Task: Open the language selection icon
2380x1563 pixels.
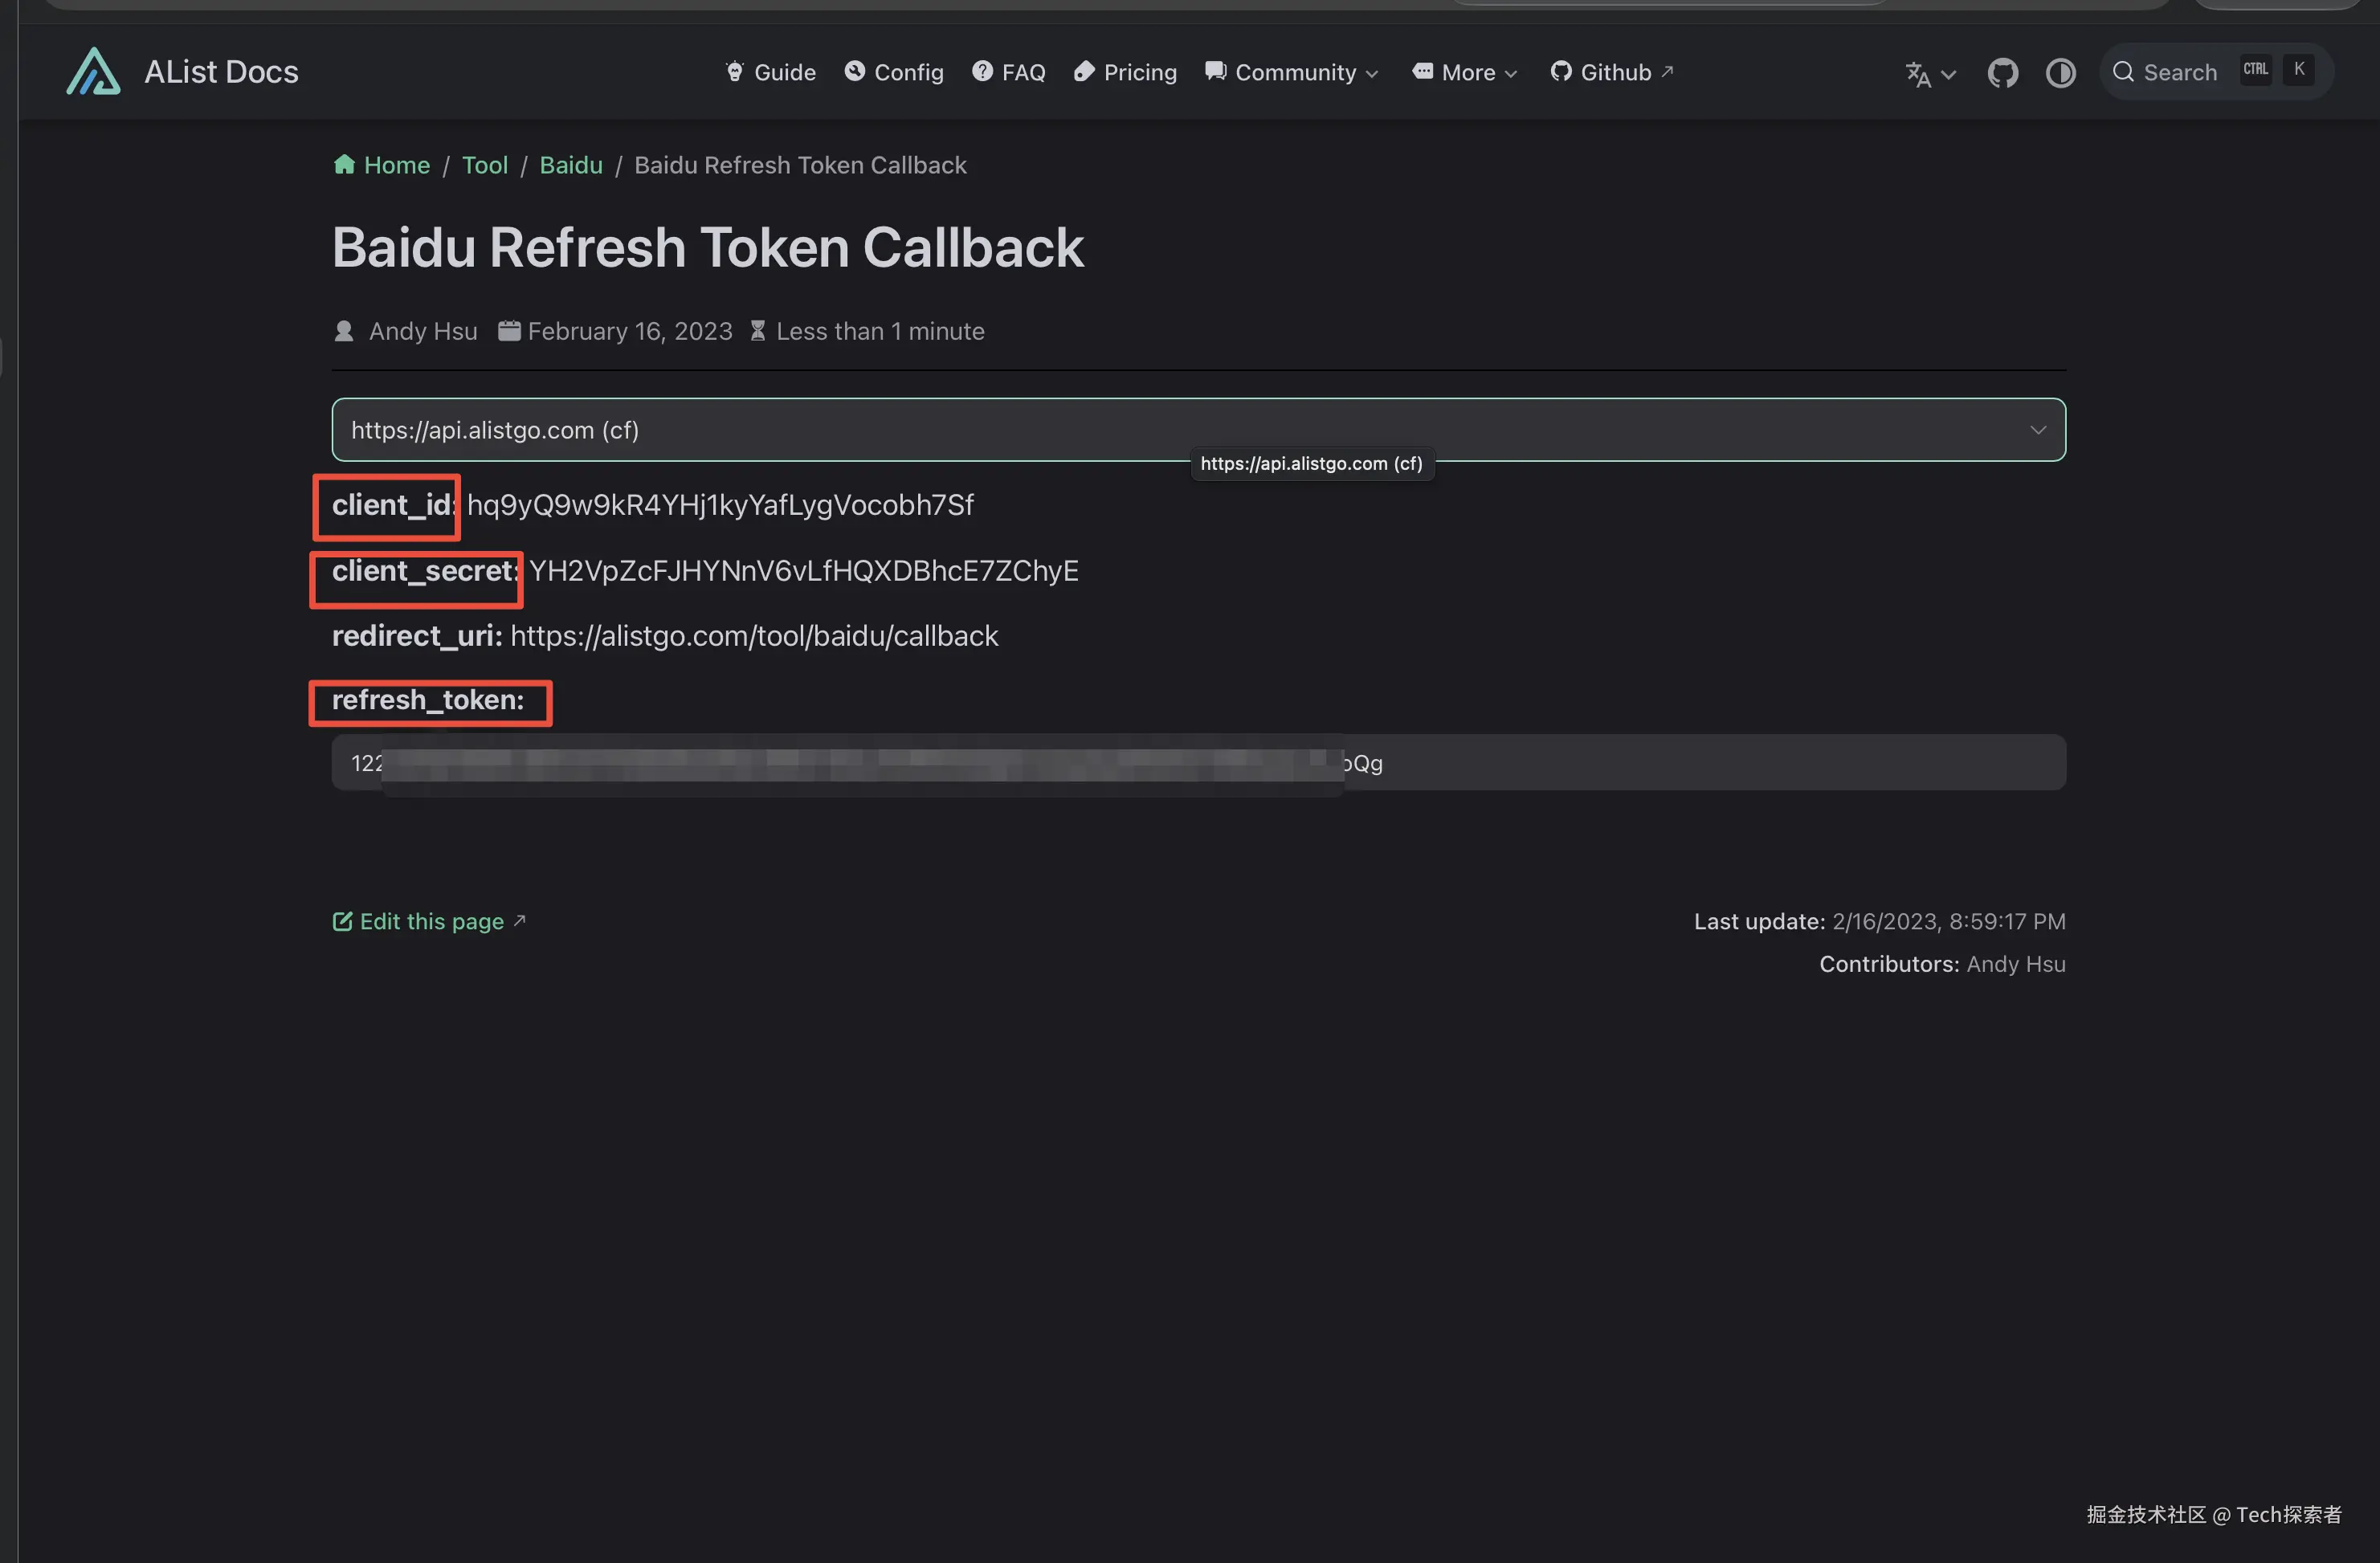Action: point(1930,73)
